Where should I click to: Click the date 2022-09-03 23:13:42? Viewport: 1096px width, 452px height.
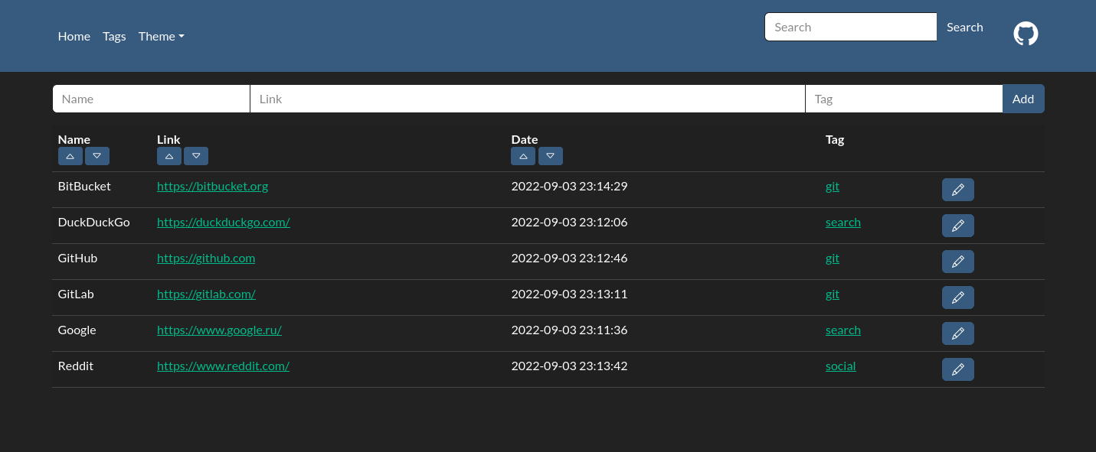click(x=569, y=366)
